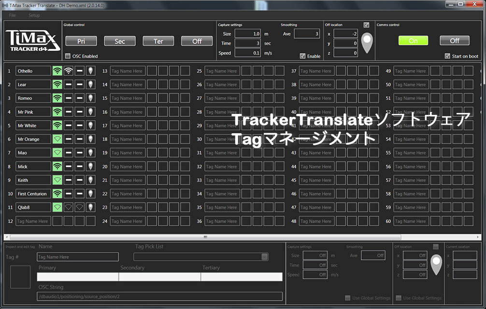The image size is (486, 309).
Task: Click tag 12's empty name field
Action: (x=33, y=221)
